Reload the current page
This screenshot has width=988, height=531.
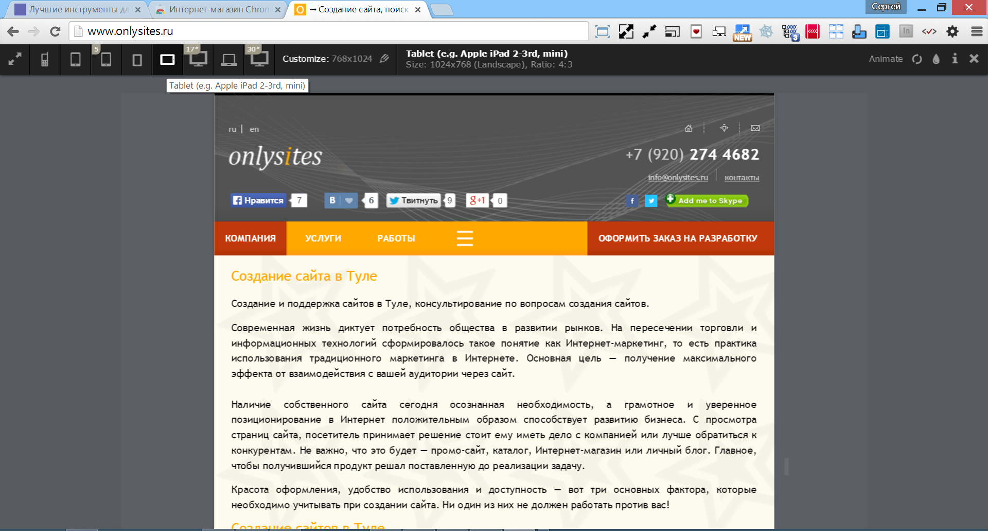pos(55,31)
